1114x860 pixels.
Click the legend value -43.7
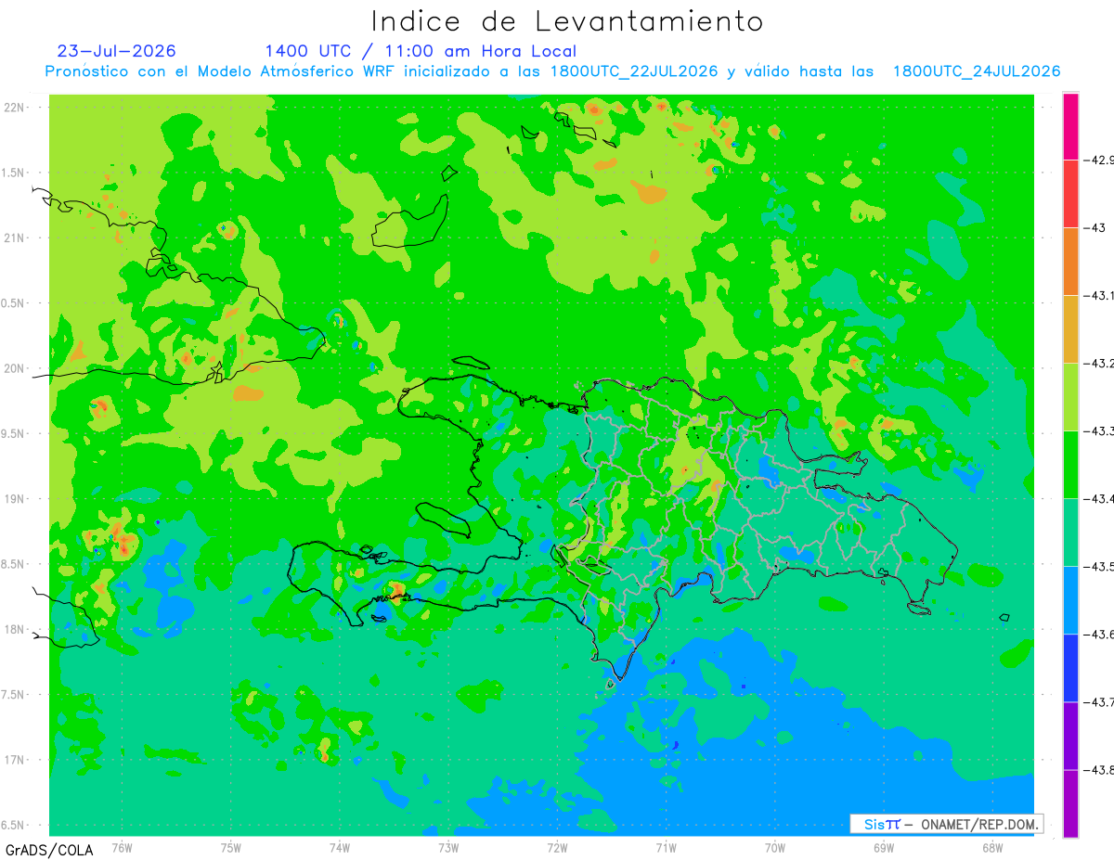point(1098,701)
